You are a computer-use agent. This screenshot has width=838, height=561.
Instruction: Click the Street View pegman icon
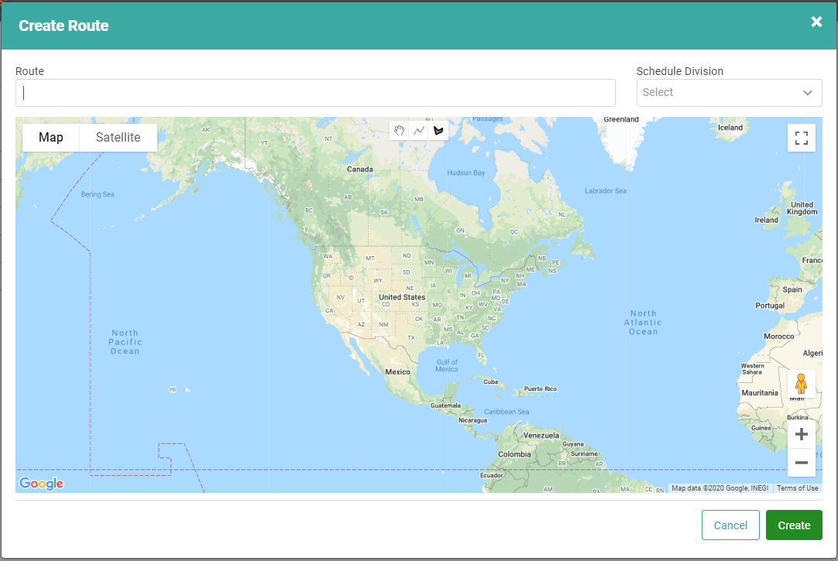click(801, 384)
